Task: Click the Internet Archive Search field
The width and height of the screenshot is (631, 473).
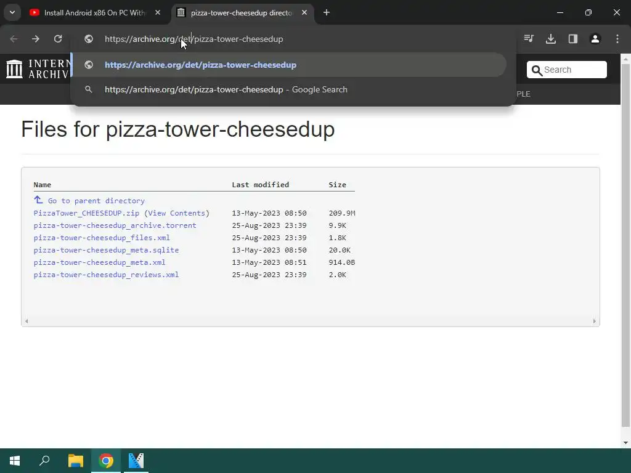Action: pyautogui.click(x=567, y=70)
